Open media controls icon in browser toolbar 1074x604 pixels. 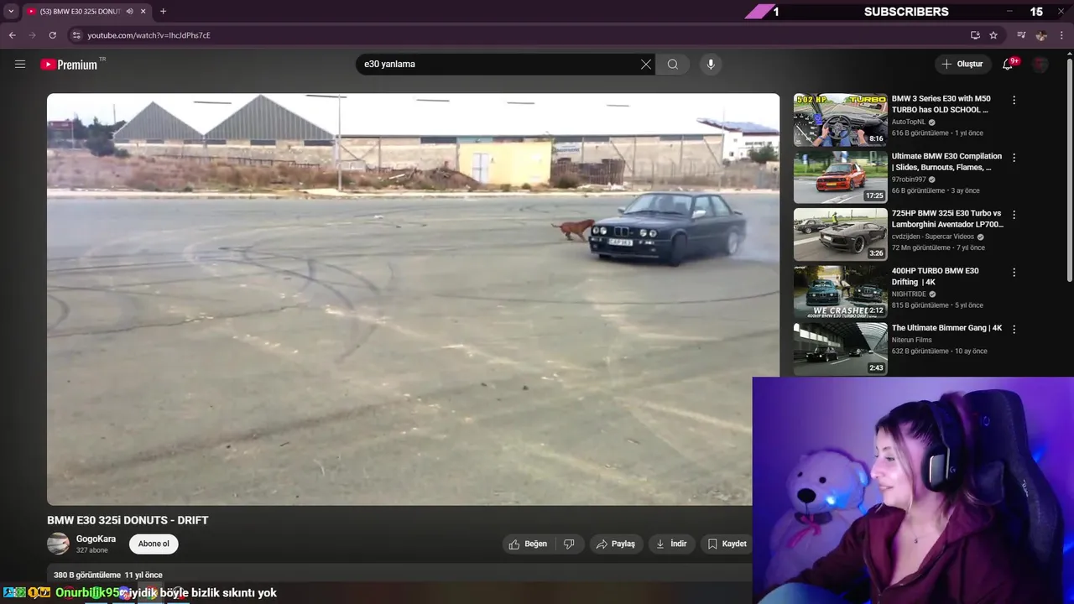point(1021,35)
